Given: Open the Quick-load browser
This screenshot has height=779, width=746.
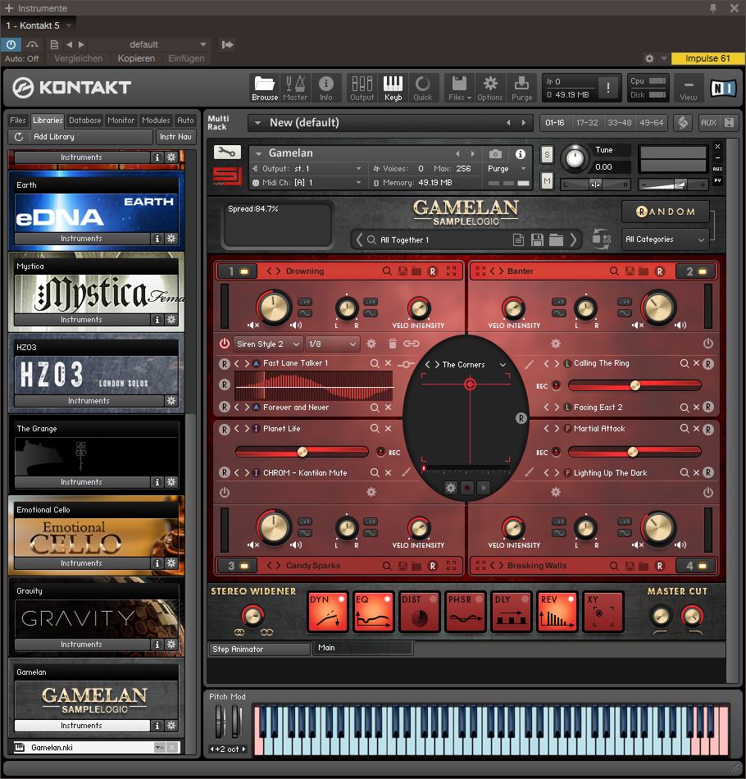Looking at the screenshot, I should click(423, 88).
